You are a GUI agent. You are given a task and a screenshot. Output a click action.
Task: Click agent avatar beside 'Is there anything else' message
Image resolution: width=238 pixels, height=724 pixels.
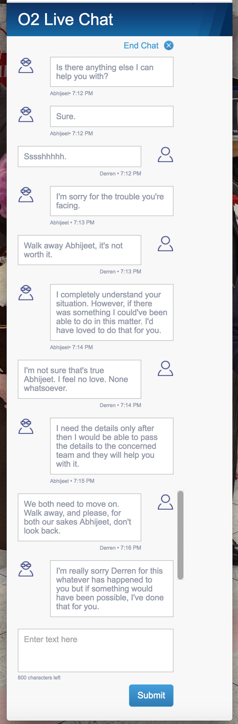[26, 65]
